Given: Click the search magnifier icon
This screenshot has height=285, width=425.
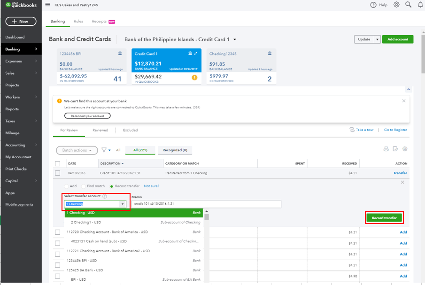Looking at the screenshot, I should (x=408, y=5).
